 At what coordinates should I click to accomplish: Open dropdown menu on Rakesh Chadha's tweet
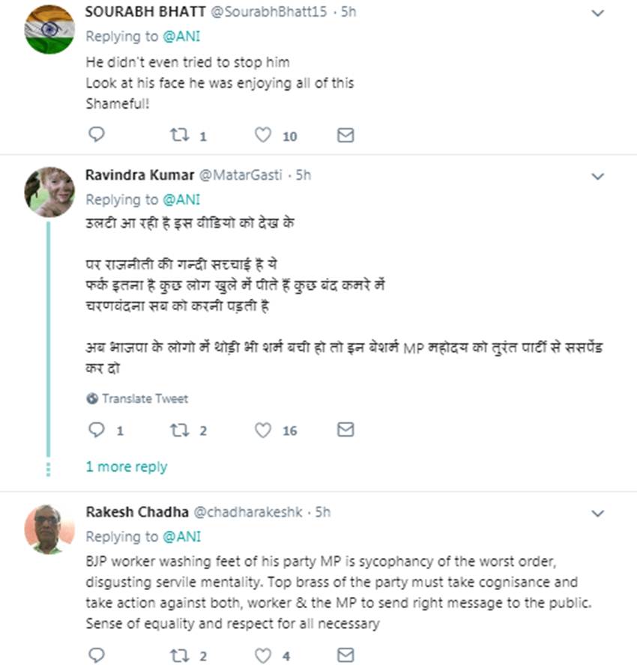pyautogui.click(x=598, y=514)
